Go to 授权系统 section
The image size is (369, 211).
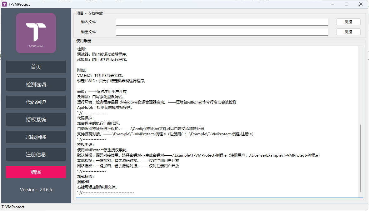point(36,119)
